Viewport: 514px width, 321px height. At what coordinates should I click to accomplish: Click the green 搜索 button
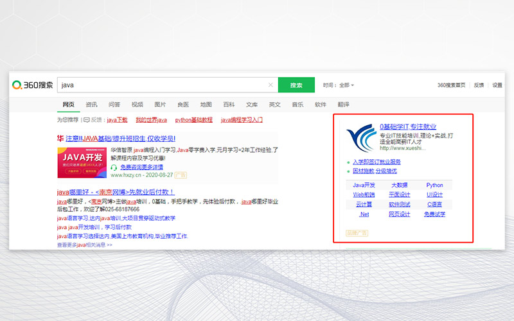tap(296, 85)
